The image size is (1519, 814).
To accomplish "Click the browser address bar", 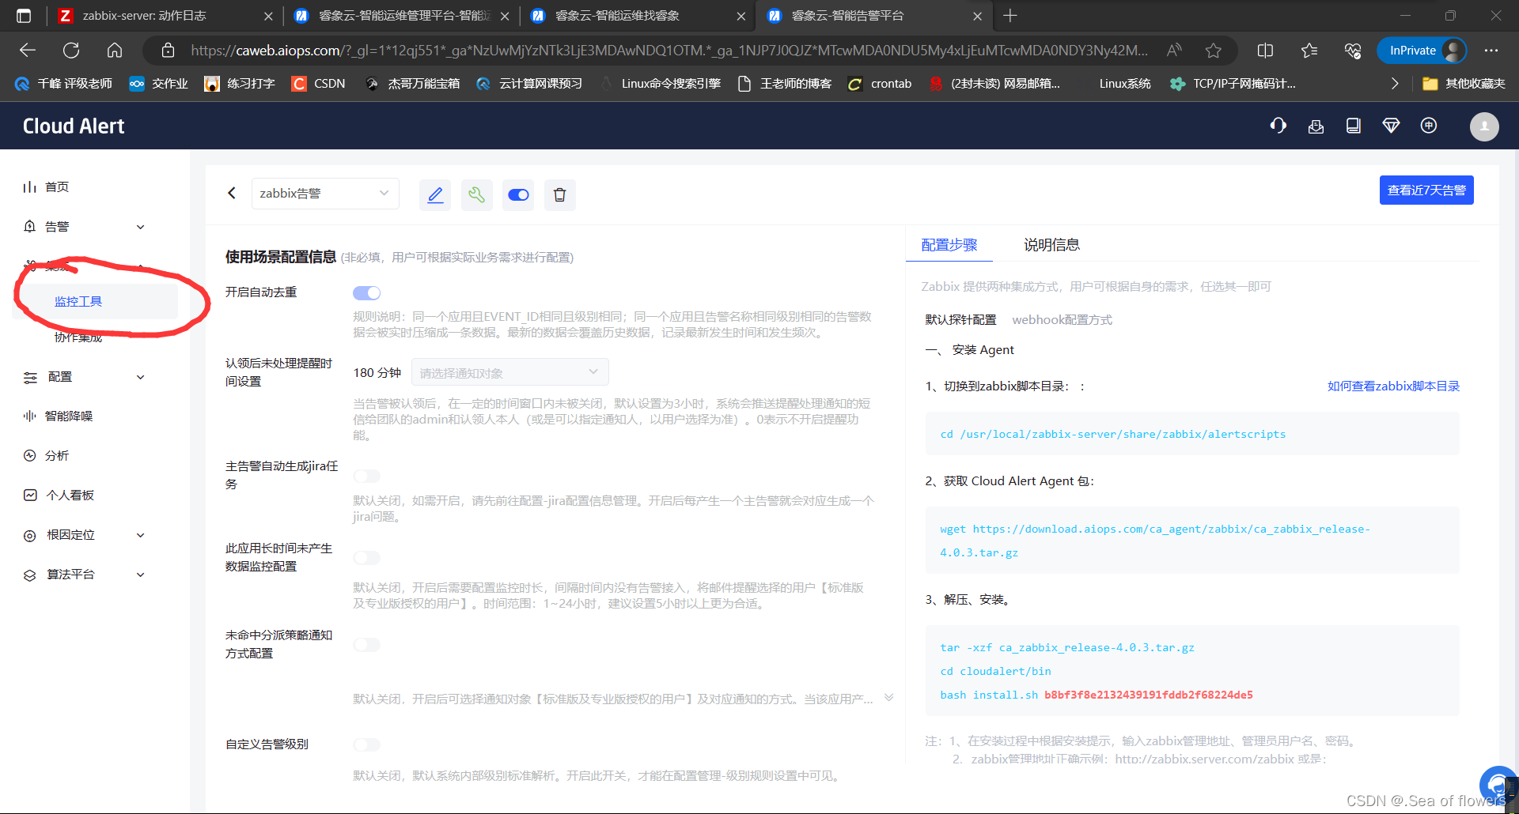I will click(669, 51).
